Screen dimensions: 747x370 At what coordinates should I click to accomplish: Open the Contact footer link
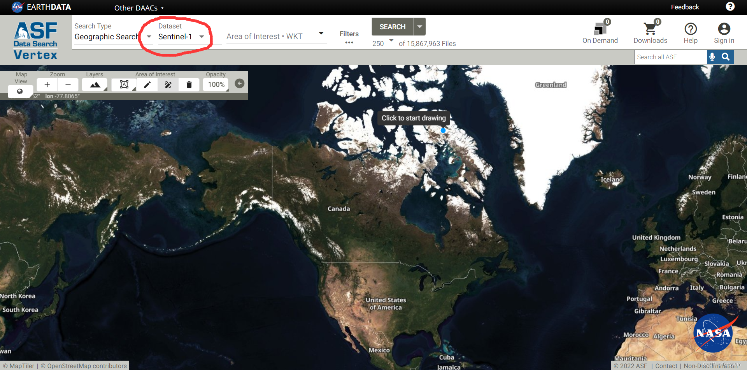point(666,366)
